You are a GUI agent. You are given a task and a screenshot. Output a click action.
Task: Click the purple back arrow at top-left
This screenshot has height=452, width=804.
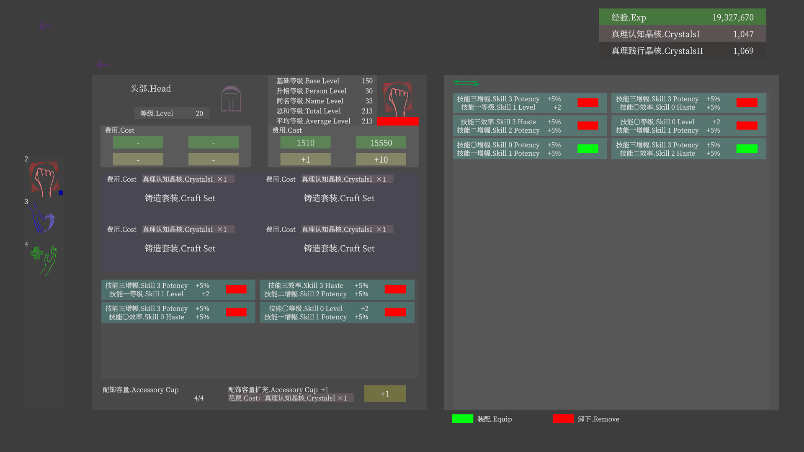click(45, 26)
